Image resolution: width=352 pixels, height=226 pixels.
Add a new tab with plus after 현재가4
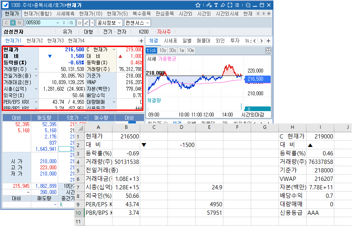tap(141, 41)
